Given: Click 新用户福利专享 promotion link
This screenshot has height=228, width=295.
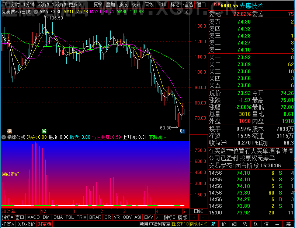Looking at the screenshot, I should coord(155,224).
